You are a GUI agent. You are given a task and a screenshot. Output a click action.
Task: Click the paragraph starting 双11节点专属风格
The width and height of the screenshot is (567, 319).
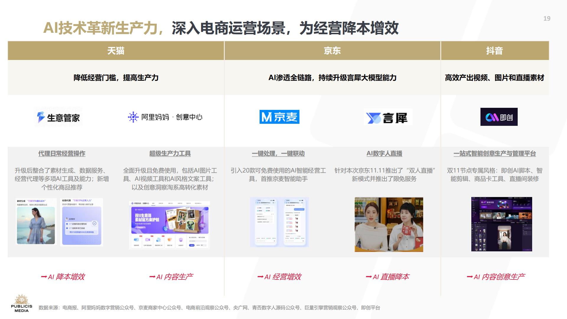tap(495, 175)
